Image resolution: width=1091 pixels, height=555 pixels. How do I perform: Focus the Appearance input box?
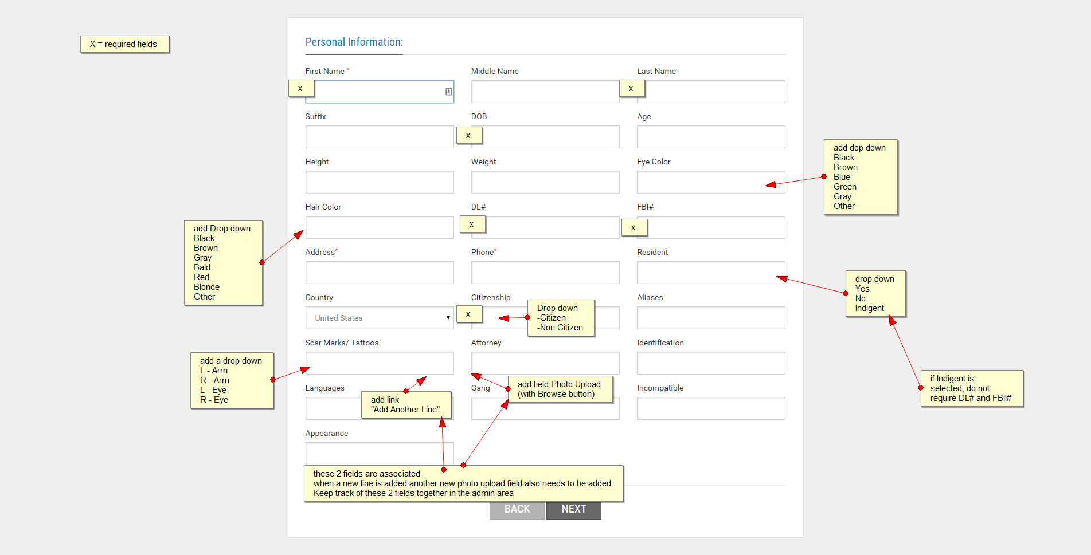[x=380, y=454]
